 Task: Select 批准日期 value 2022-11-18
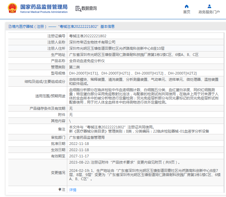(x=79, y=144)
